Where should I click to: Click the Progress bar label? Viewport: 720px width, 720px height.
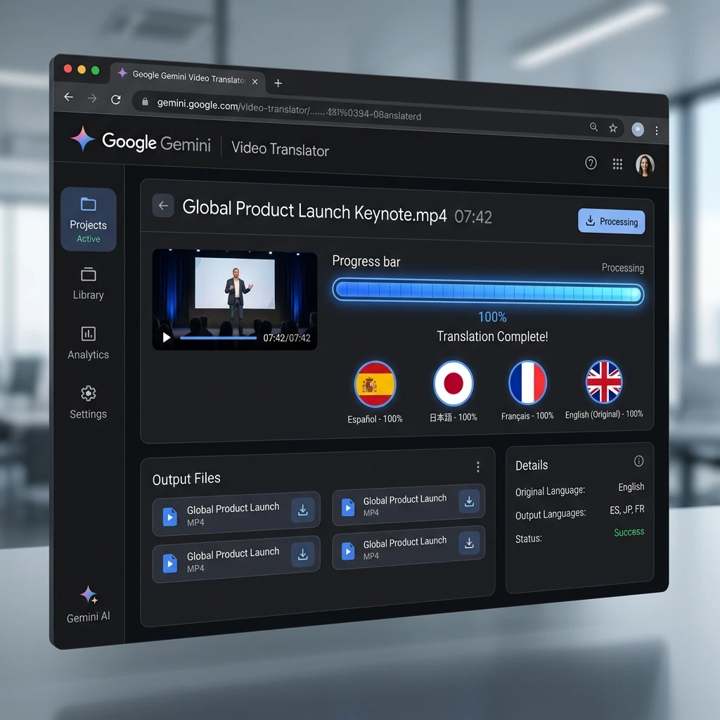tap(366, 262)
